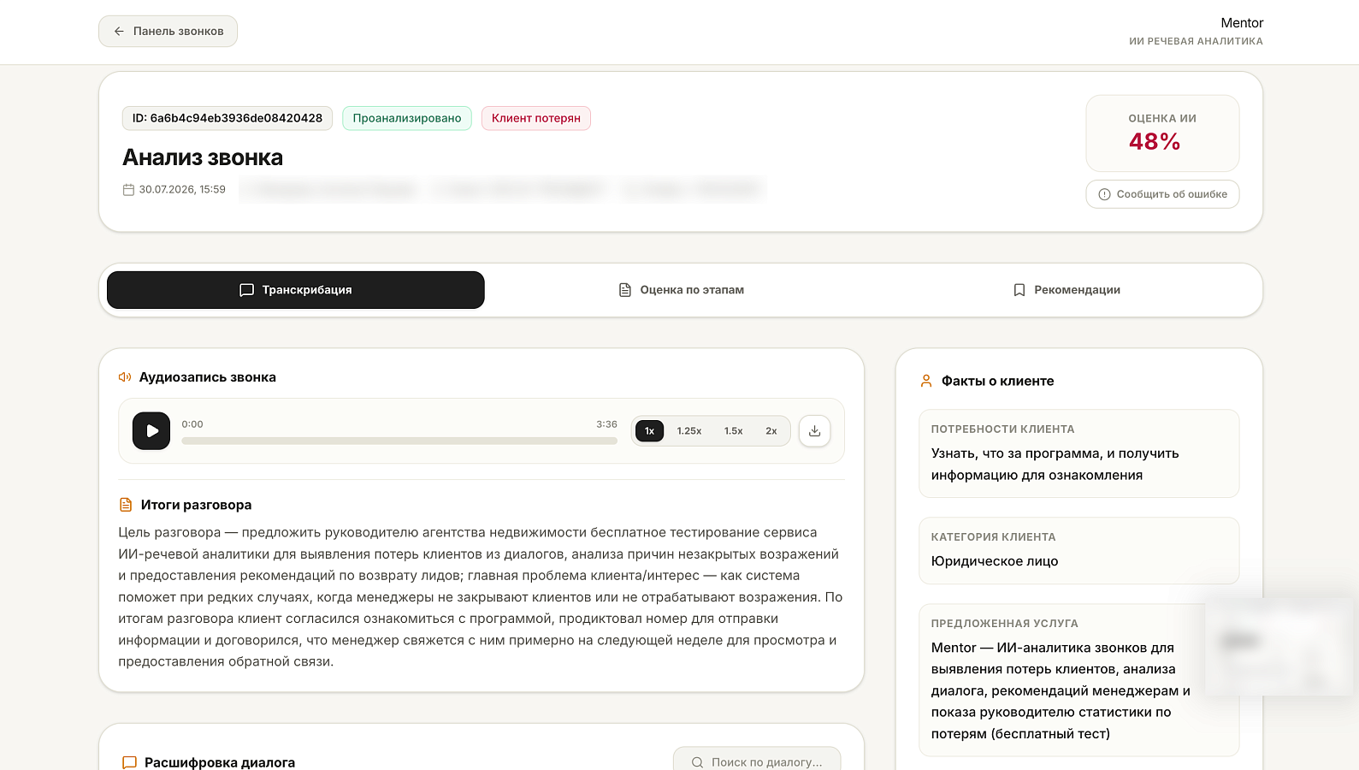Image resolution: width=1359 pixels, height=770 pixels.
Task: Play the call audio recording
Action: point(151,431)
